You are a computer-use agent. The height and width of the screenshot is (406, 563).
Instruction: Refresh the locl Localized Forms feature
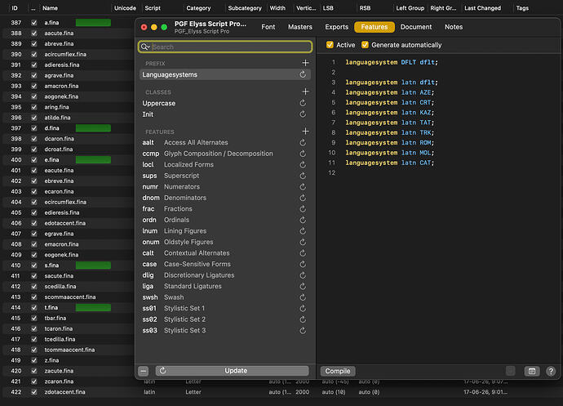click(303, 165)
